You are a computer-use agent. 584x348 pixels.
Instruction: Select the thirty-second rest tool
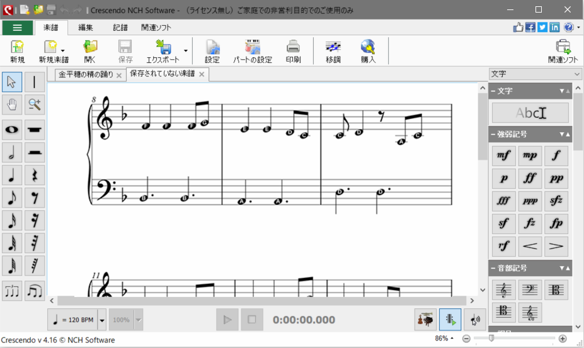(x=35, y=243)
